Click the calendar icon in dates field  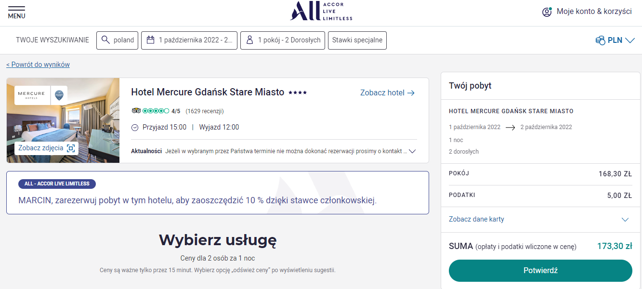pos(150,40)
